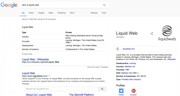Click the 'Profiles' heading
Image resolution: width=180 pixels, height=96 pixels.
click(120, 86)
